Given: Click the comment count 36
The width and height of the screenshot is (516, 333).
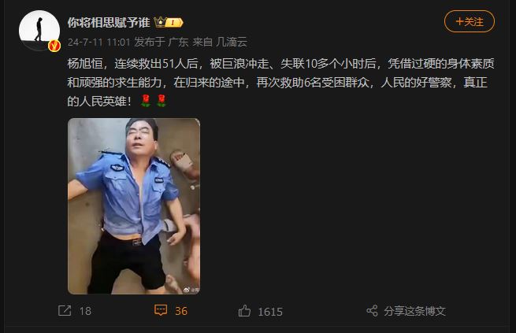Looking at the screenshot, I should coord(181,311).
